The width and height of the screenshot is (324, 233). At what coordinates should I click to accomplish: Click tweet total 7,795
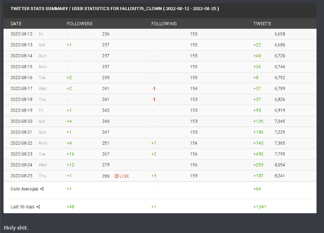(x=280, y=154)
